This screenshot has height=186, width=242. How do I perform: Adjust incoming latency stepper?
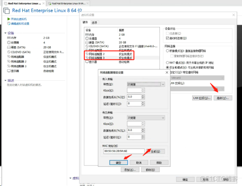[143, 103]
